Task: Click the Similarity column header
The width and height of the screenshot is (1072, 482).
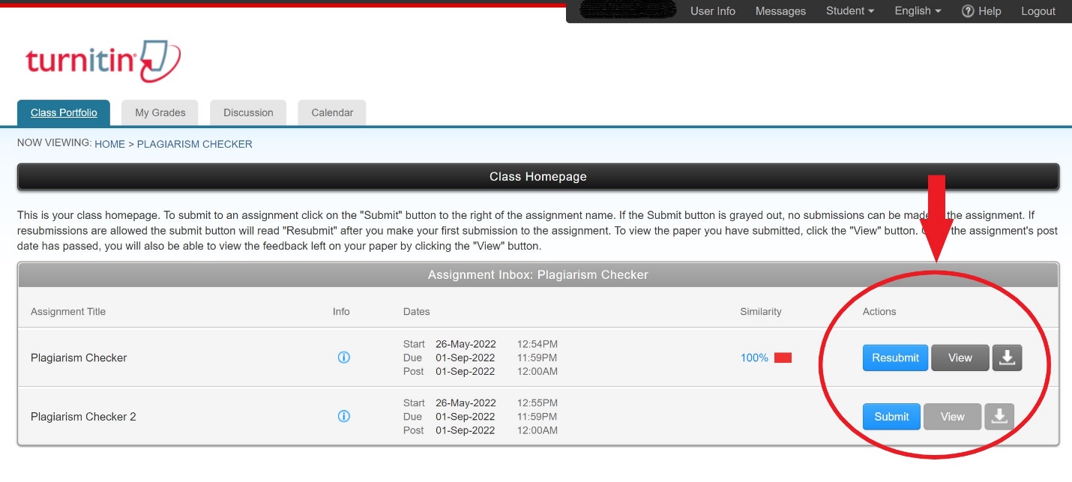Action: tap(761, 311)
